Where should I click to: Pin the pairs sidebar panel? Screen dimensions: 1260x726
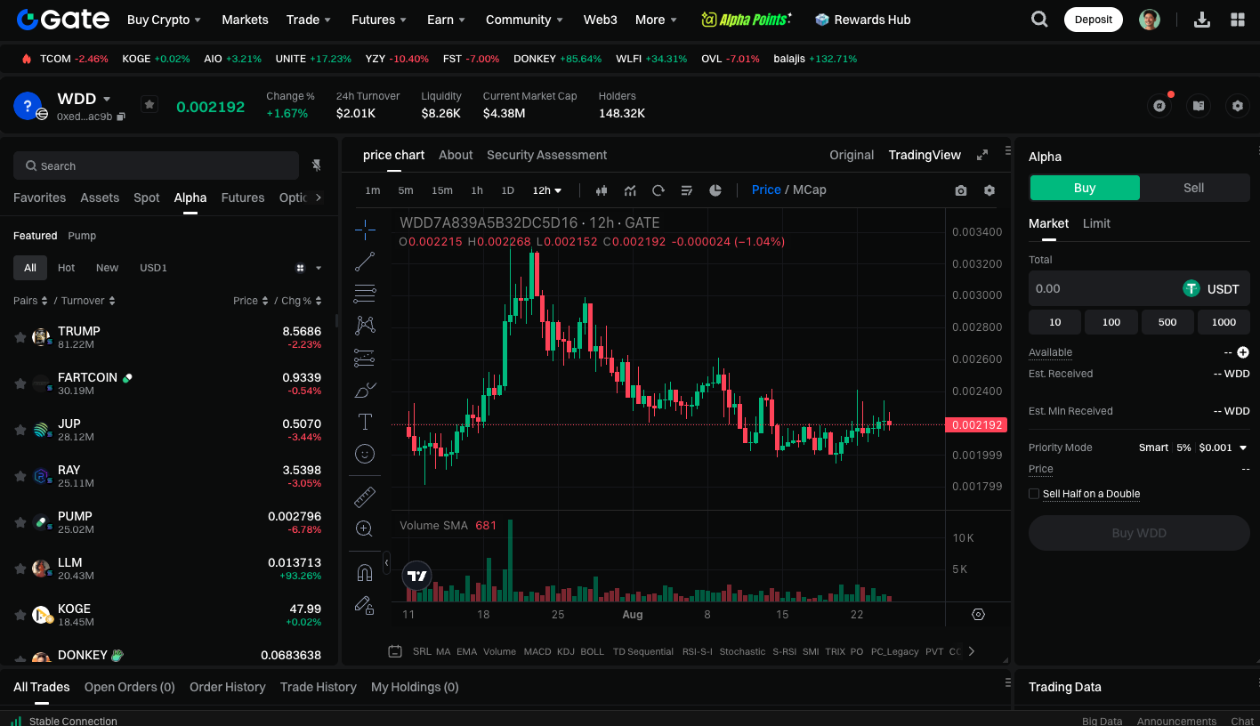tap(316, 165)
